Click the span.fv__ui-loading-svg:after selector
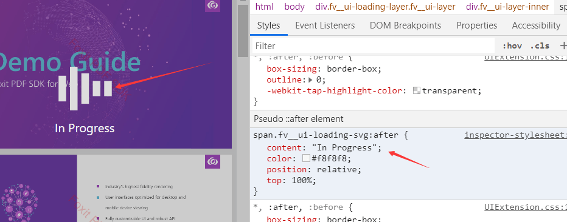This screenshot has width=567, height=222. [325, 135]
